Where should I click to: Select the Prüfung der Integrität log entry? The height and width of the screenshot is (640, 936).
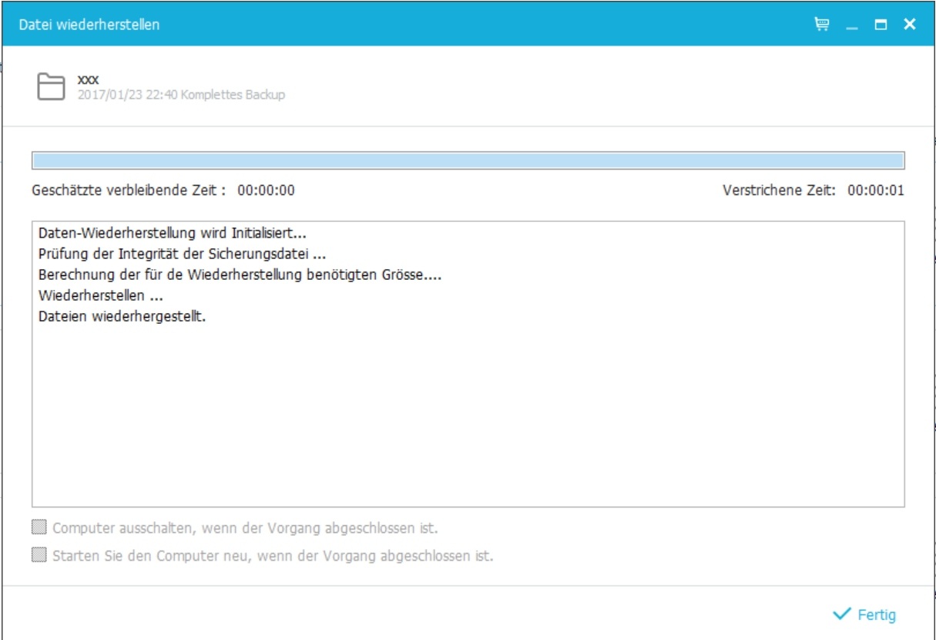183,253
